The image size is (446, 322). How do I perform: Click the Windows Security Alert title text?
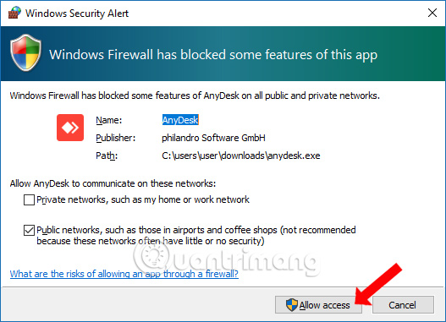click(x=77, y=14)
